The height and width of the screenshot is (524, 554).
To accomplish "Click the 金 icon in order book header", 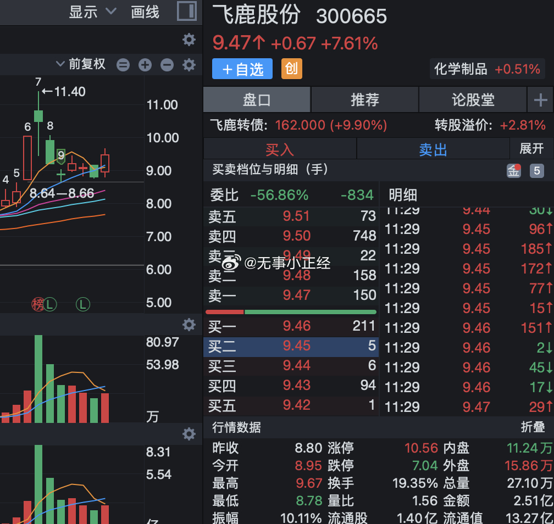I will click(x=514, y=171).
